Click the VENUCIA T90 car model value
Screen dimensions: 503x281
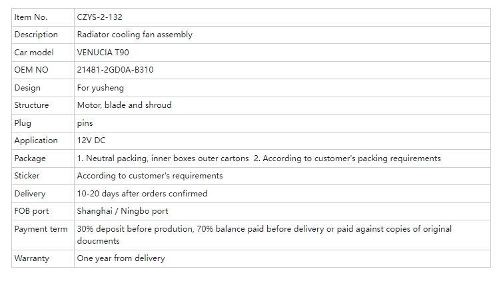(105, 52)
